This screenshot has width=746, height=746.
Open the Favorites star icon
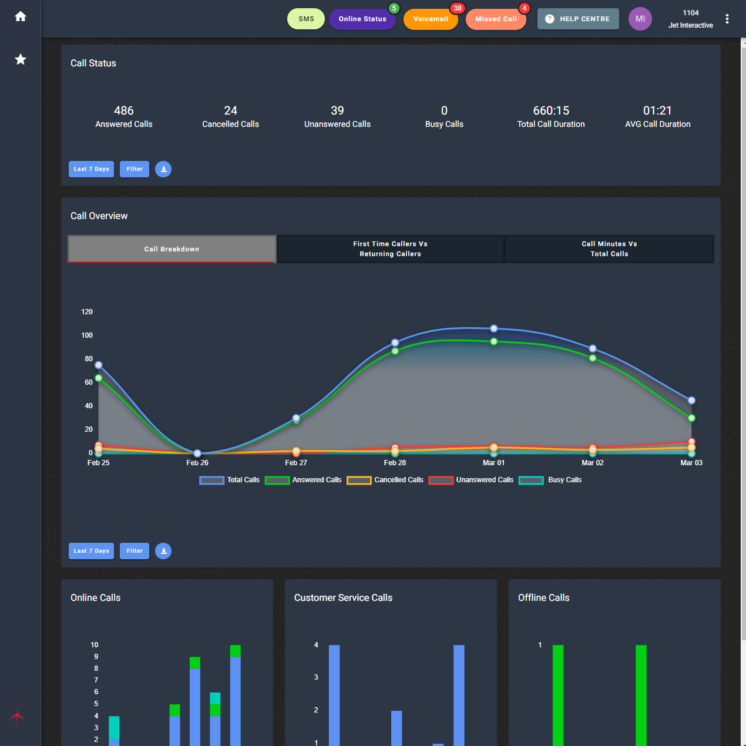pos(21,59)
